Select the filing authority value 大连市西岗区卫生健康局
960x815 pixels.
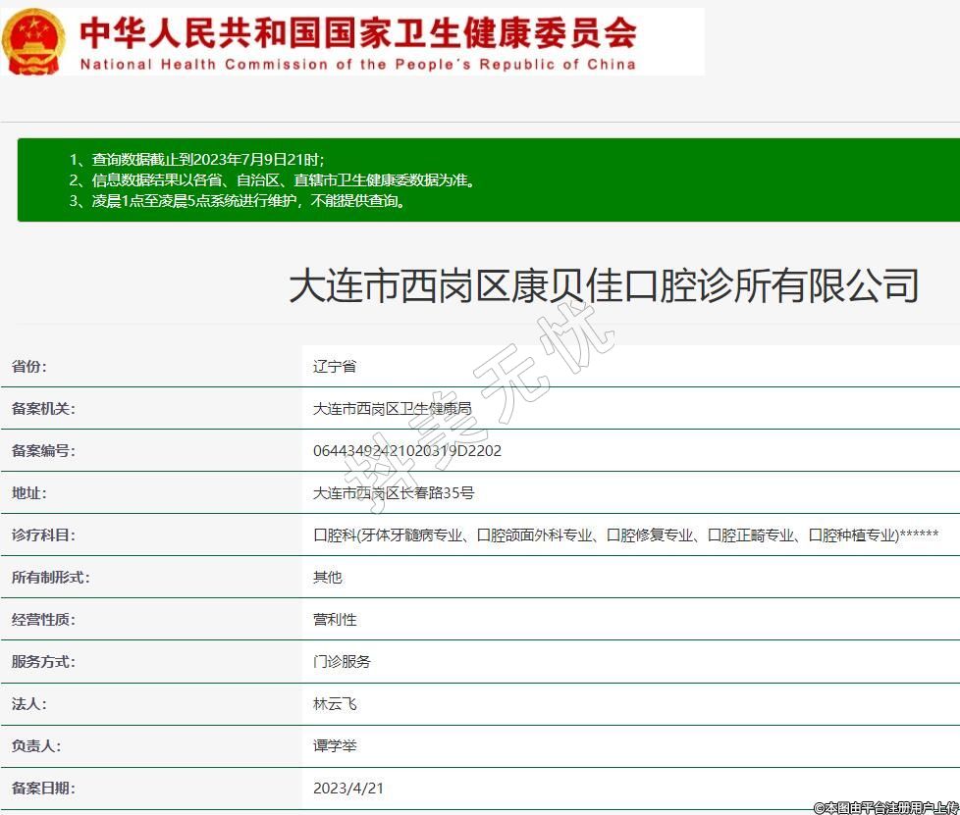[x=392, y=409]
